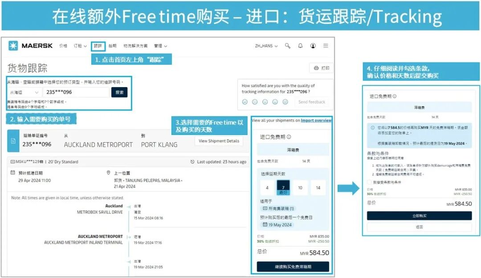Click the 19 Mar 2024 17:16 event time
The height and width of the screenshot is (278, 481).
tap(147, 242)
